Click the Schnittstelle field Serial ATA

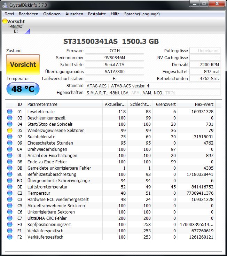(115, 65)
